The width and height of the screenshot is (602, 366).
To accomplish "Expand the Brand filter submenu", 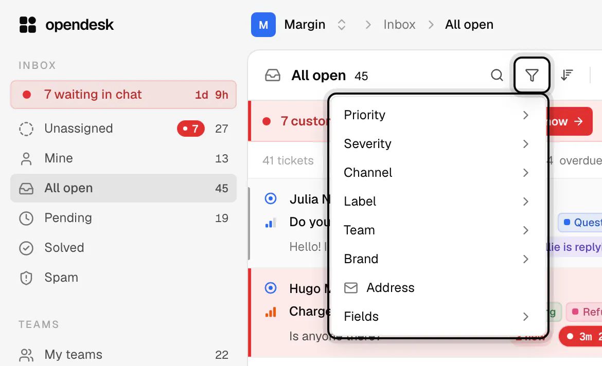I will (438, 259).
